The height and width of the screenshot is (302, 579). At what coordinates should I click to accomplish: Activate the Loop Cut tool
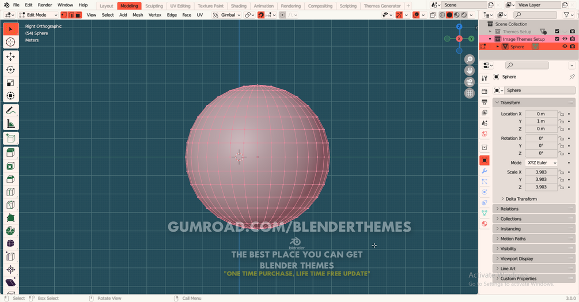(11, 192)
